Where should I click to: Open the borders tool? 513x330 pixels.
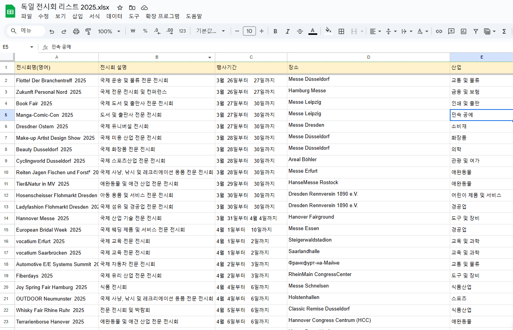[341, 31]
